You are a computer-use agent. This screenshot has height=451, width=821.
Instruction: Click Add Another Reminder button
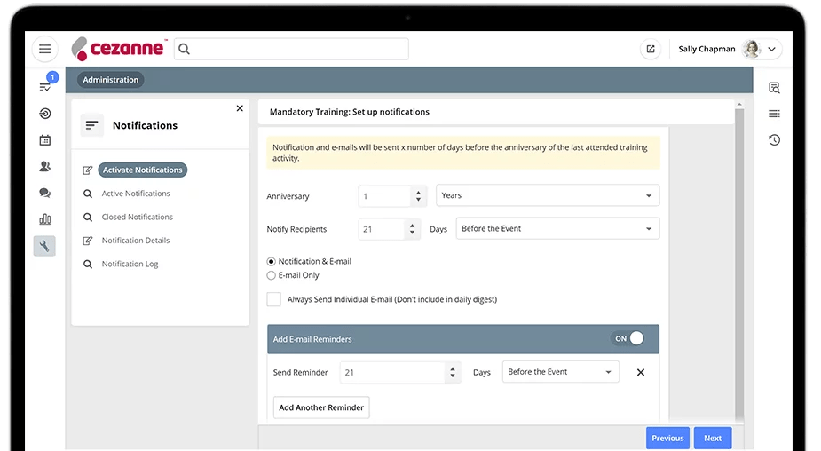(321, 407)
